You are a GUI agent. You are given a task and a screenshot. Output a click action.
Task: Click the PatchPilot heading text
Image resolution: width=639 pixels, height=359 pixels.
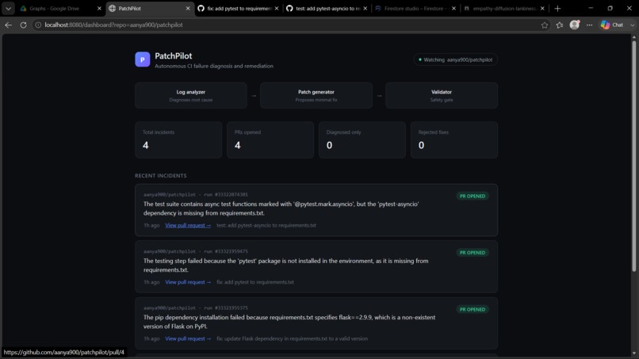coord(173,55)
